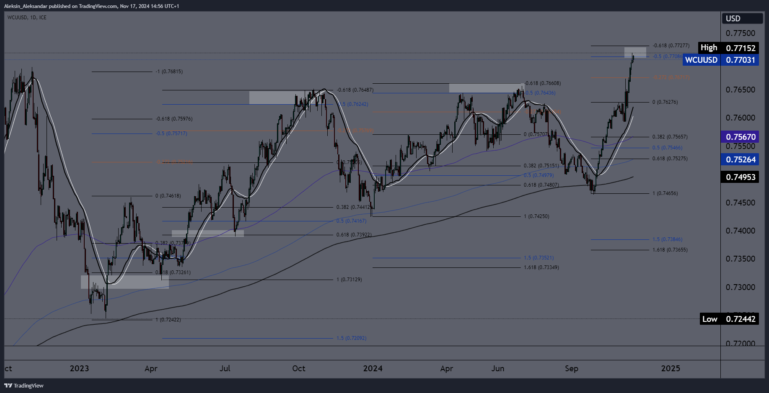The width and height of the screenshot is (769, 393).
Task: Select the 1.618 (0.73349) Fibonacci level label
Action: click(541, 267)
